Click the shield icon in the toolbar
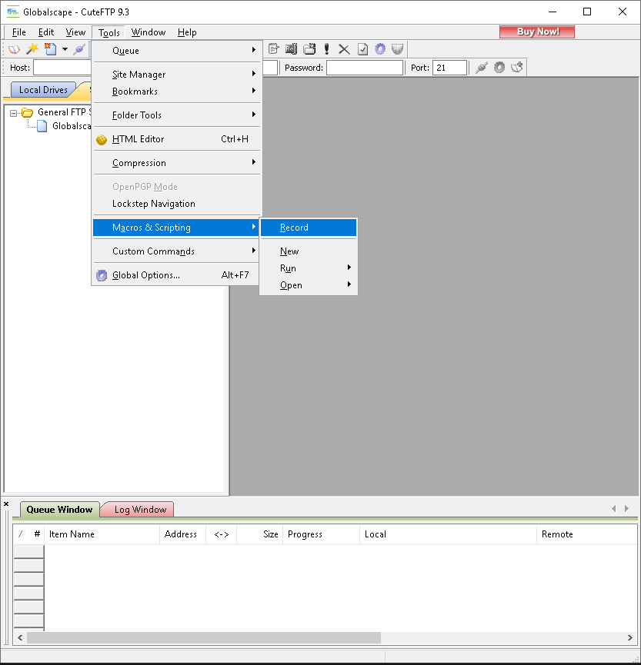The width and height of the screenshot is (641, 665). [397, 49]
